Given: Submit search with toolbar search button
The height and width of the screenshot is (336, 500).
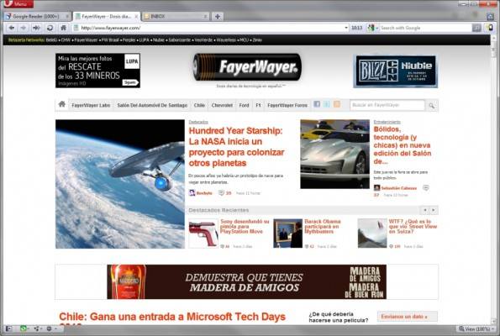Looking at the screenshot, I should click(476, 28).
